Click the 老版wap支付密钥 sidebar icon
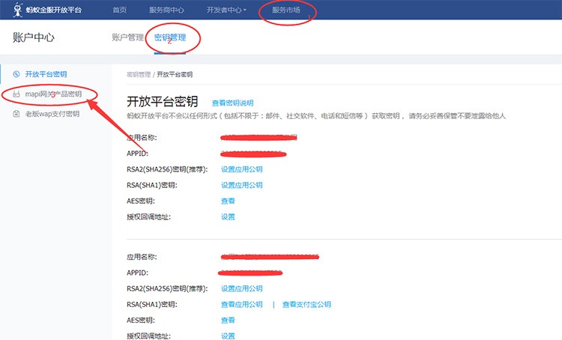 pyautogui.click(x=16, y=114)
